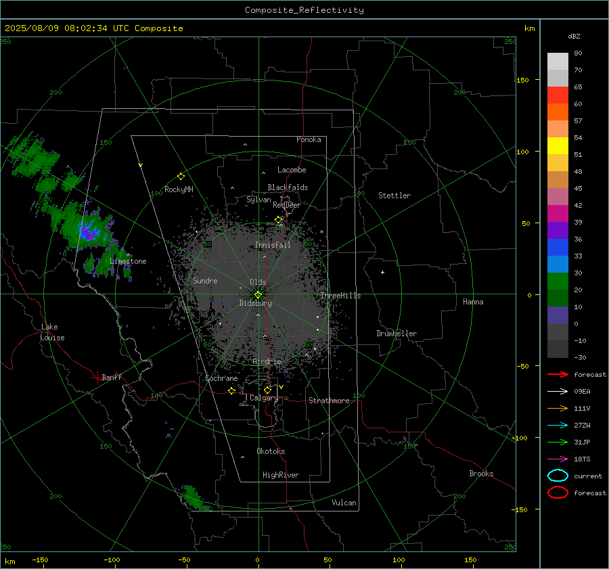
Task: Click the Sundre city label
Action: coord(205,280)
